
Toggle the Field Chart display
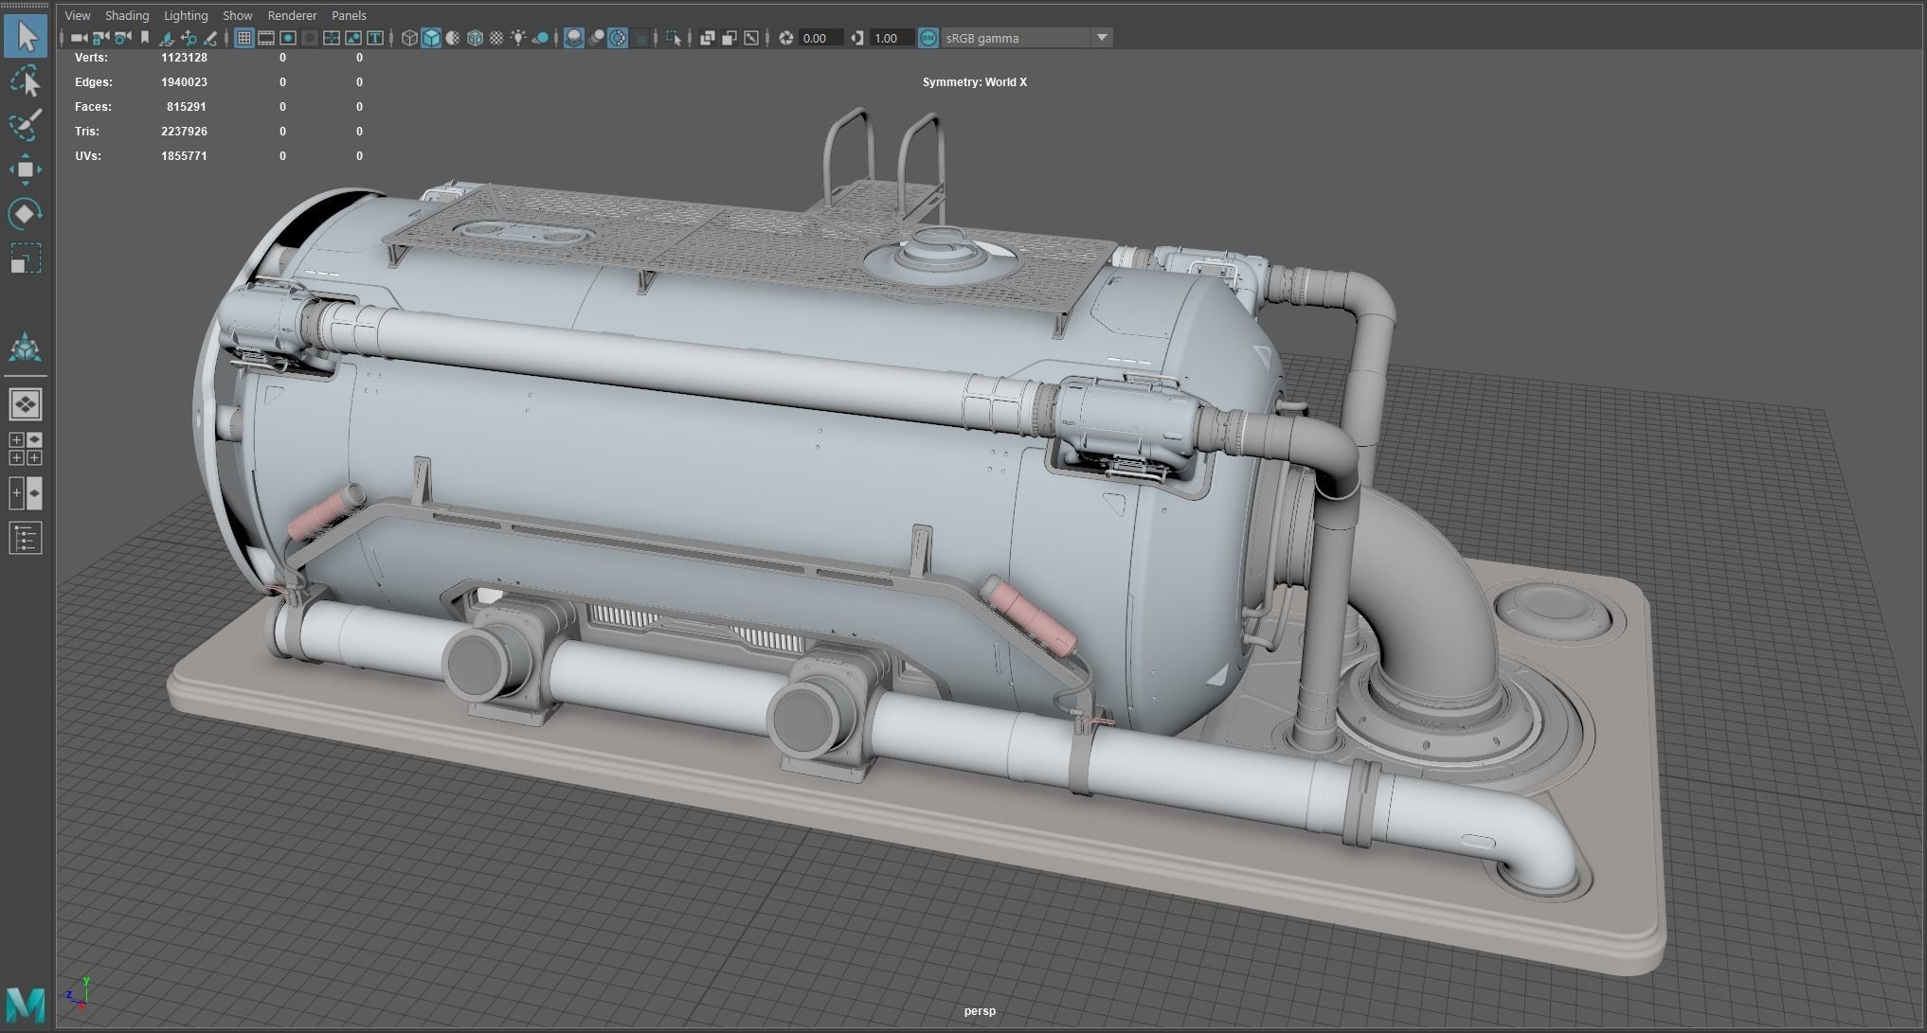(x=332, y=38)
